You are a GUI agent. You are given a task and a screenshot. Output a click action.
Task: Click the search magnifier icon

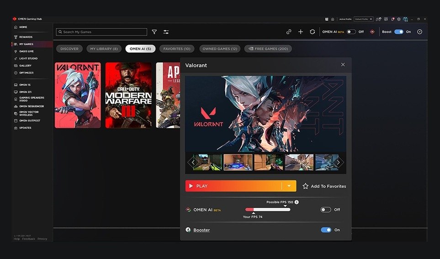60,32
